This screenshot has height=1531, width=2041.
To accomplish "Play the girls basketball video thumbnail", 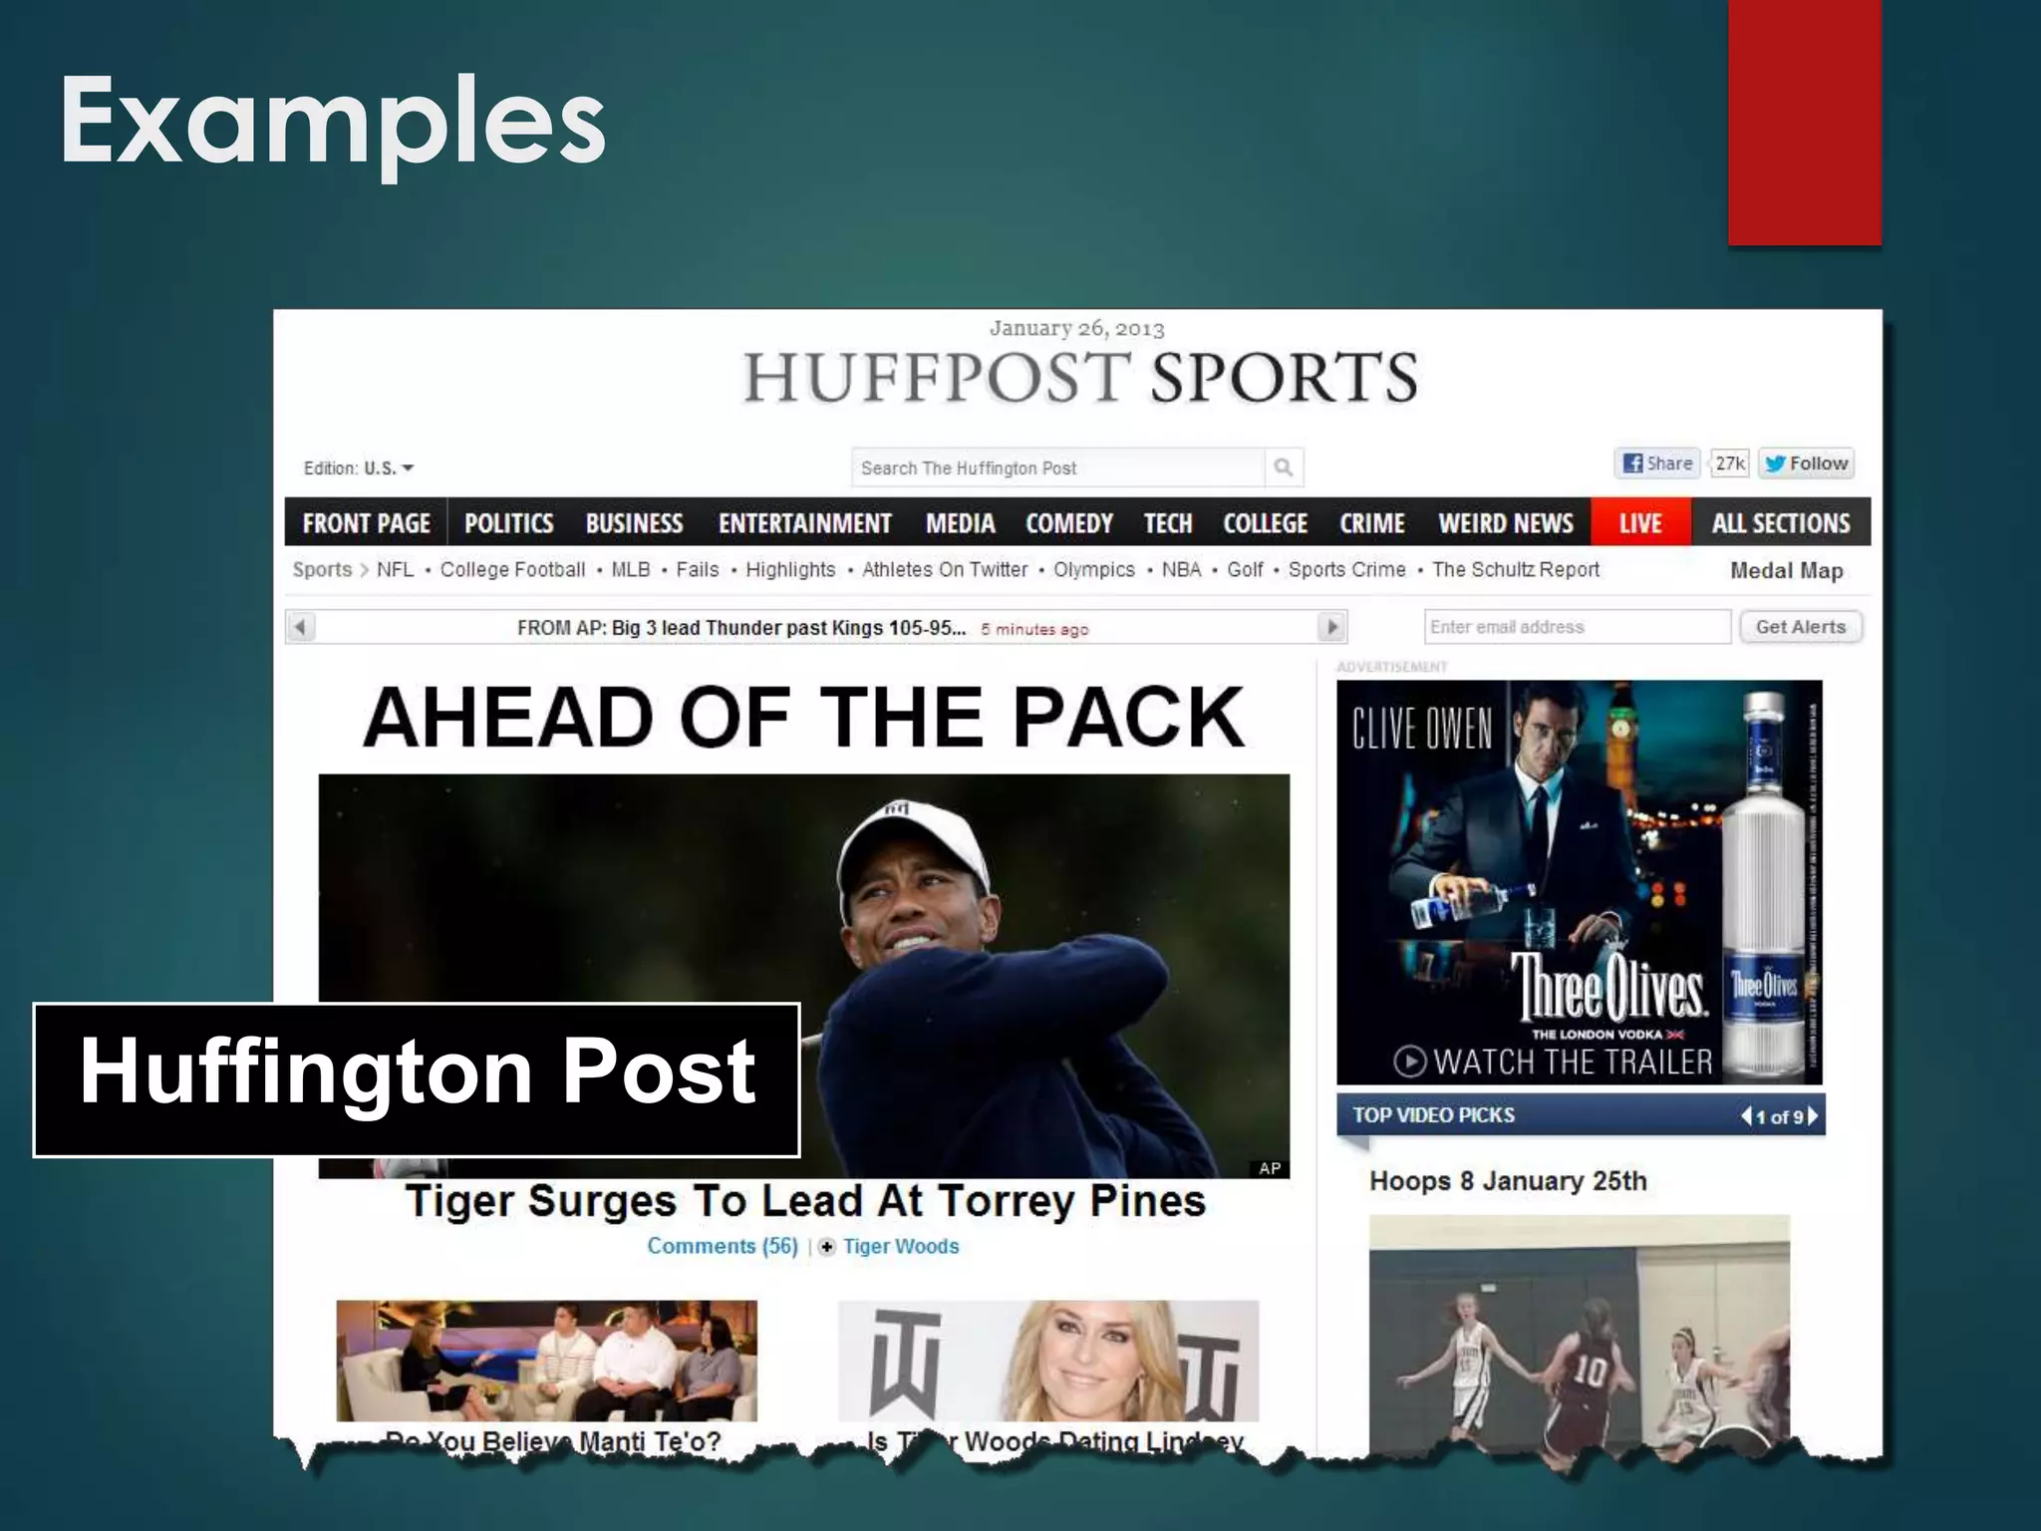I will [1580, 1336].
